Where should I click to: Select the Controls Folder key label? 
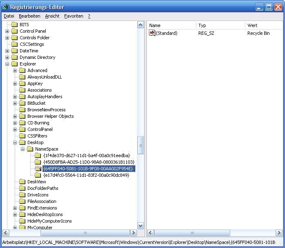(x=34, y=38)
